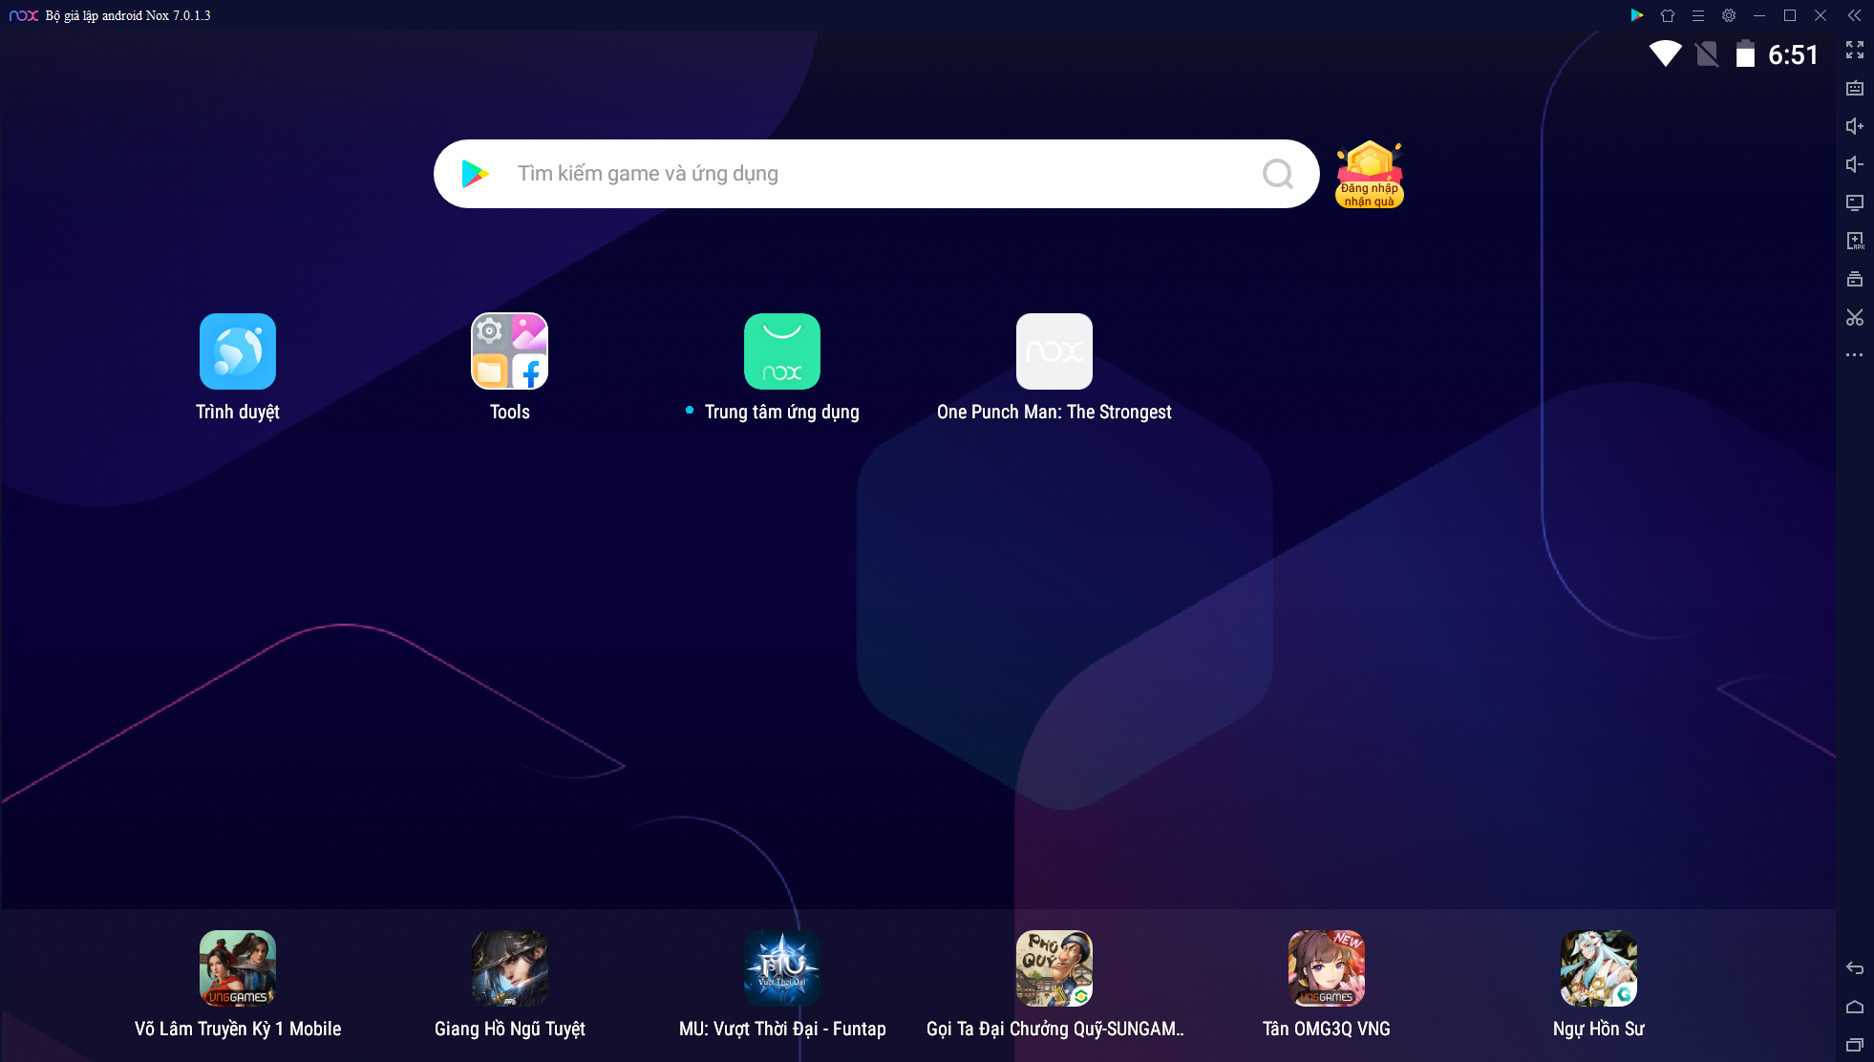
Task: Toggle fullscreen mode in Nox sidebar
Action: [x=1855, y=50]
